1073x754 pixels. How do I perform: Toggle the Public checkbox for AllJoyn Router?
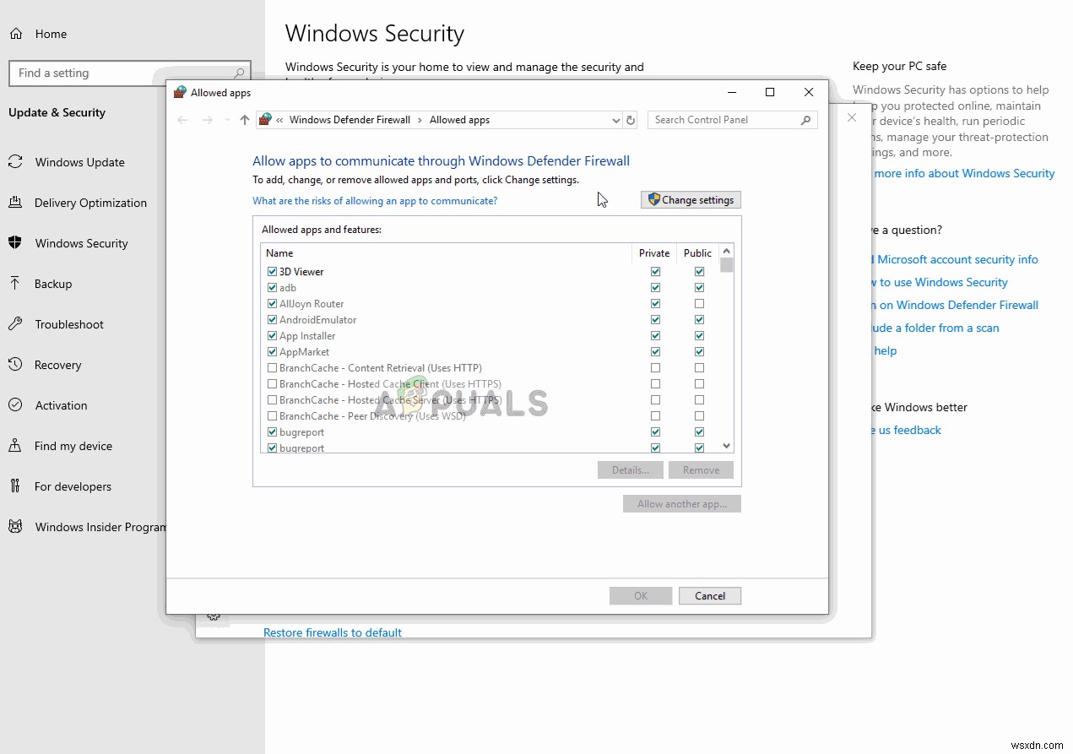click(699, 303)
